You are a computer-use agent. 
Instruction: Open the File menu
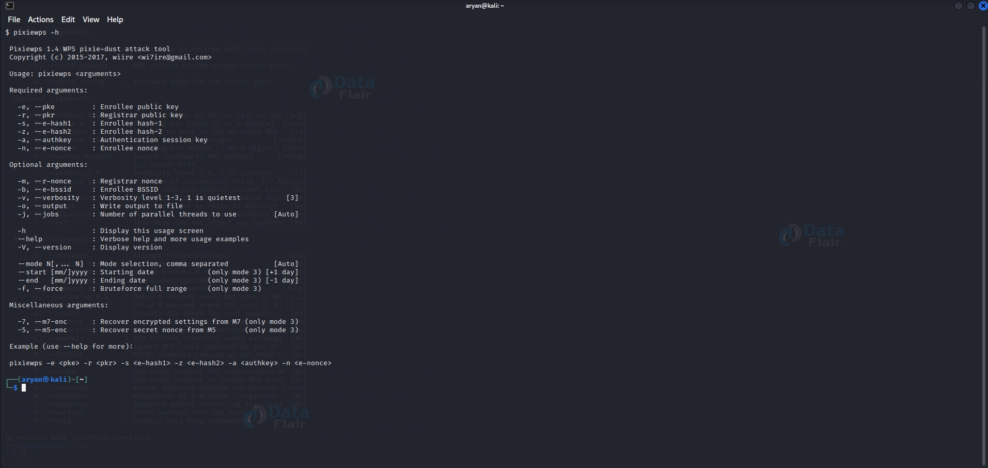tap(14, 20)
